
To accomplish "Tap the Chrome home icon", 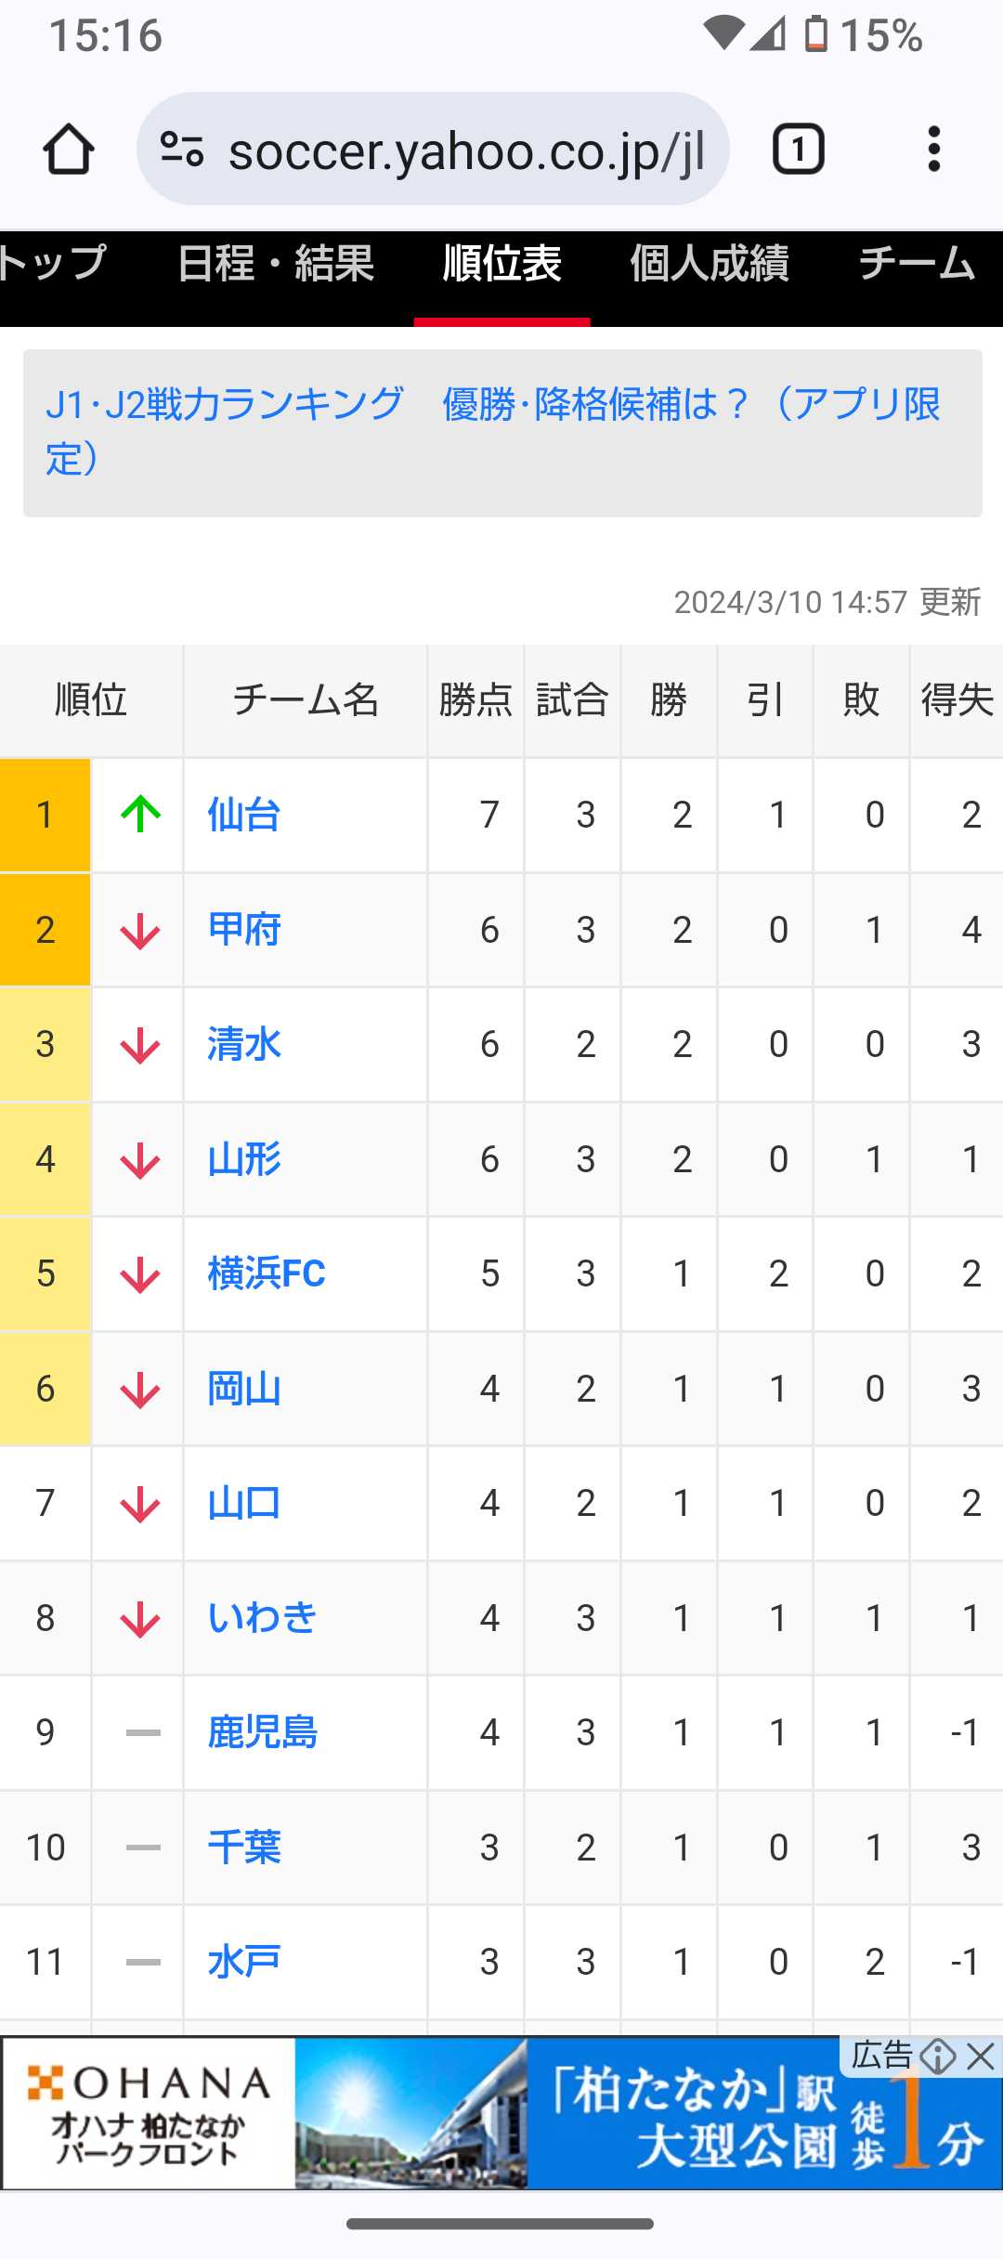I will tap(68, 149).
